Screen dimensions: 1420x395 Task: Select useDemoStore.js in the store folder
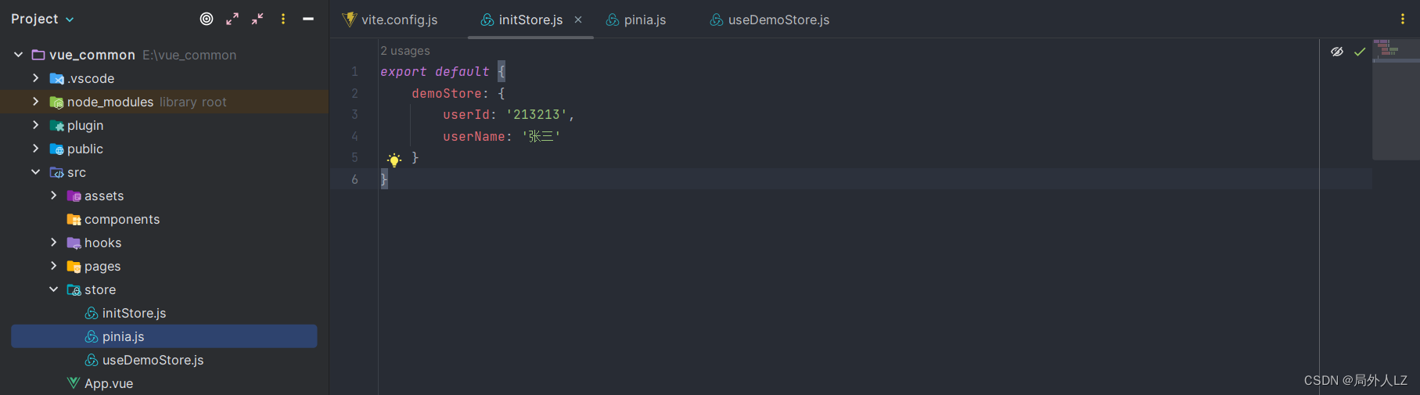click(x=153, y=360)
